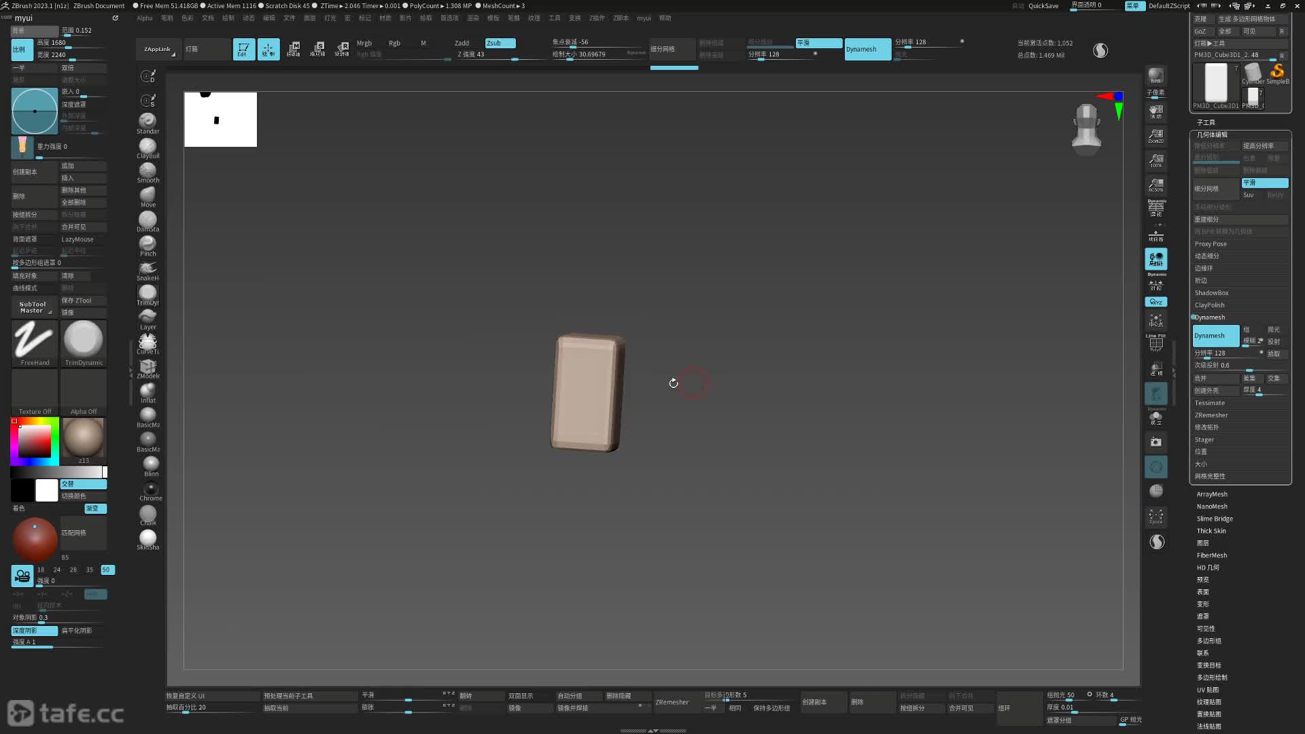The height and width of the screenshot is (734, 1305).
Task: Select the Inflat brush
Action: pos(147,392)
